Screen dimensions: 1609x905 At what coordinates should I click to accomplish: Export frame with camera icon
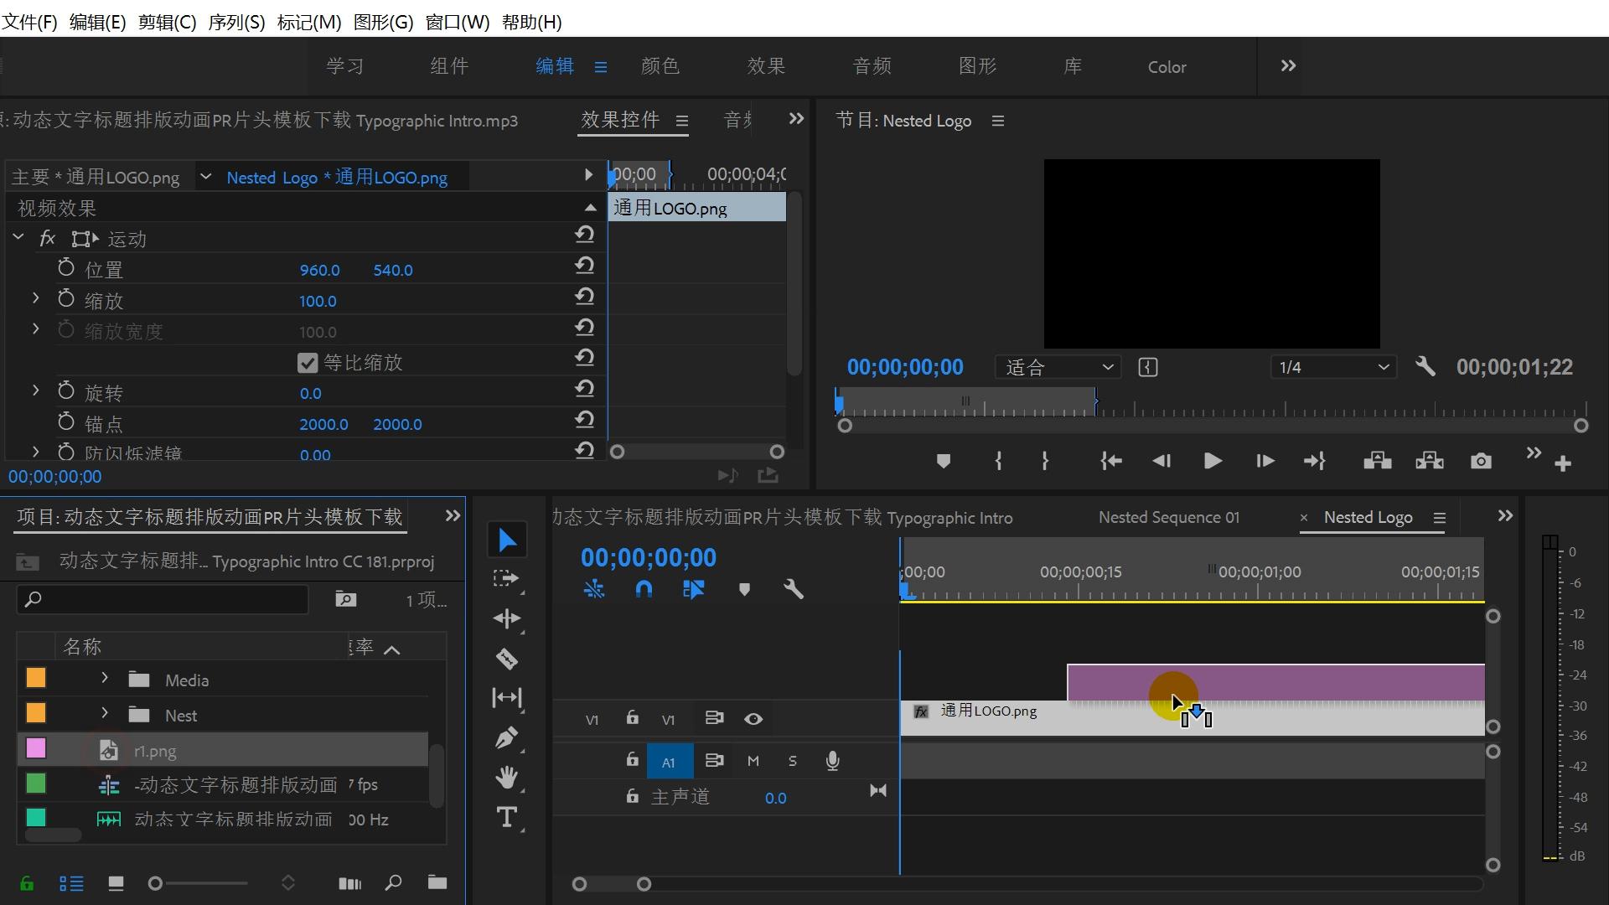tap(1481, 461)
